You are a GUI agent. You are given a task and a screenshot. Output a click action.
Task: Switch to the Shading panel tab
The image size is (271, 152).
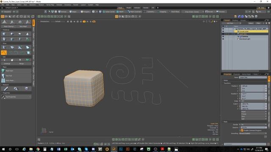click(235, 20)
